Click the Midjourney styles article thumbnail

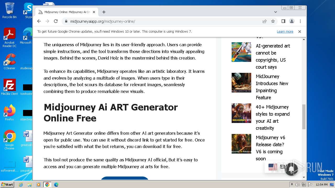241,113
